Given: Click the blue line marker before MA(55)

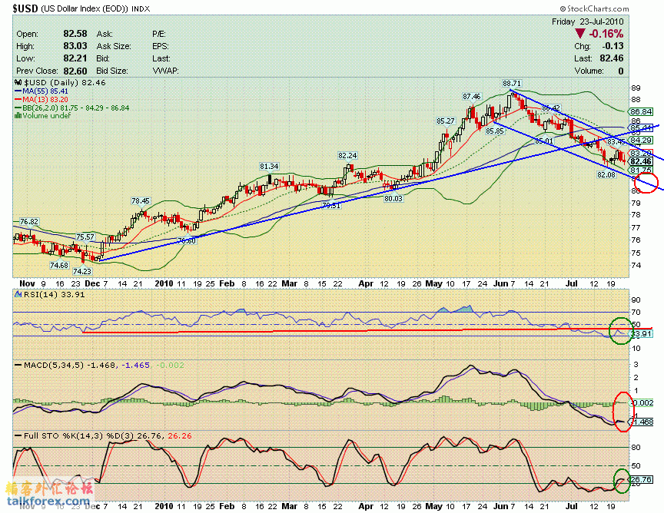Looking at the screenshot, I should point(18,91).
